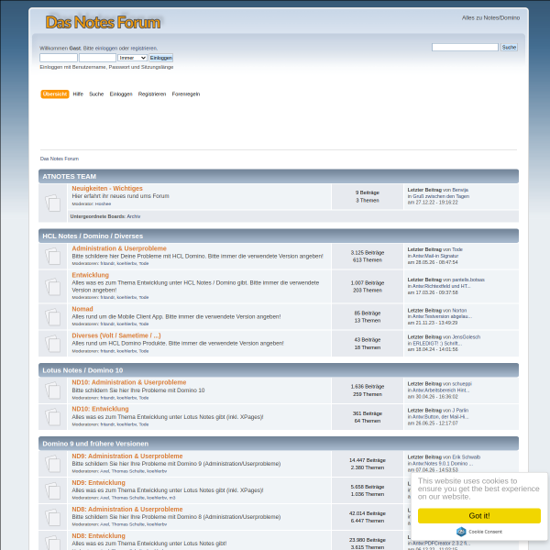Open HCL Notes / Domino / Diverses category
This screenshot has width=550, height=550.
93,236
